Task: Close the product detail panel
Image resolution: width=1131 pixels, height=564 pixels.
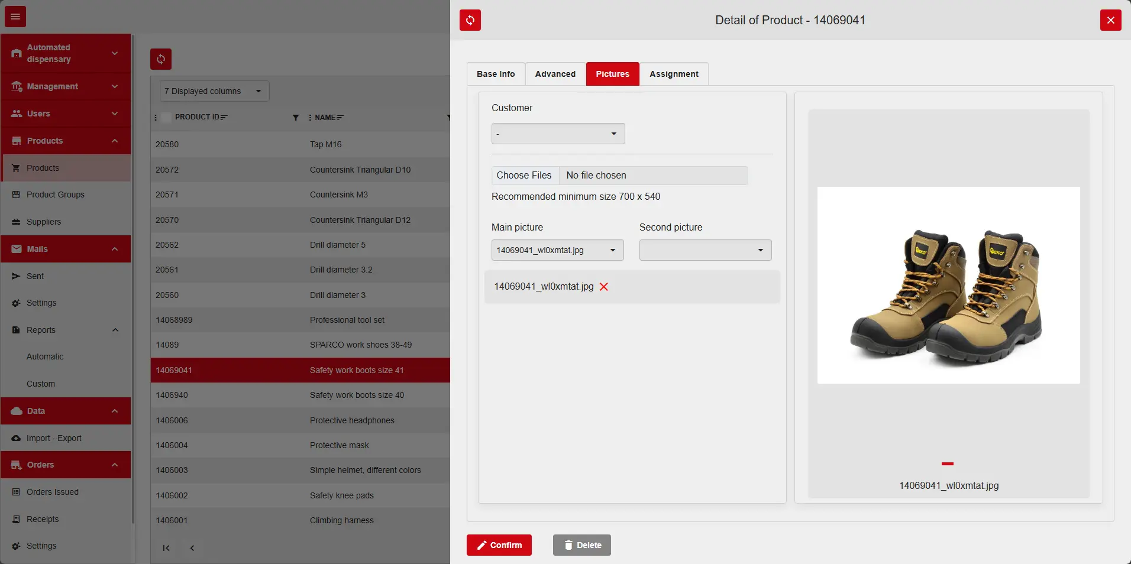Action: pyautogui.click(x=1110, y=20)
